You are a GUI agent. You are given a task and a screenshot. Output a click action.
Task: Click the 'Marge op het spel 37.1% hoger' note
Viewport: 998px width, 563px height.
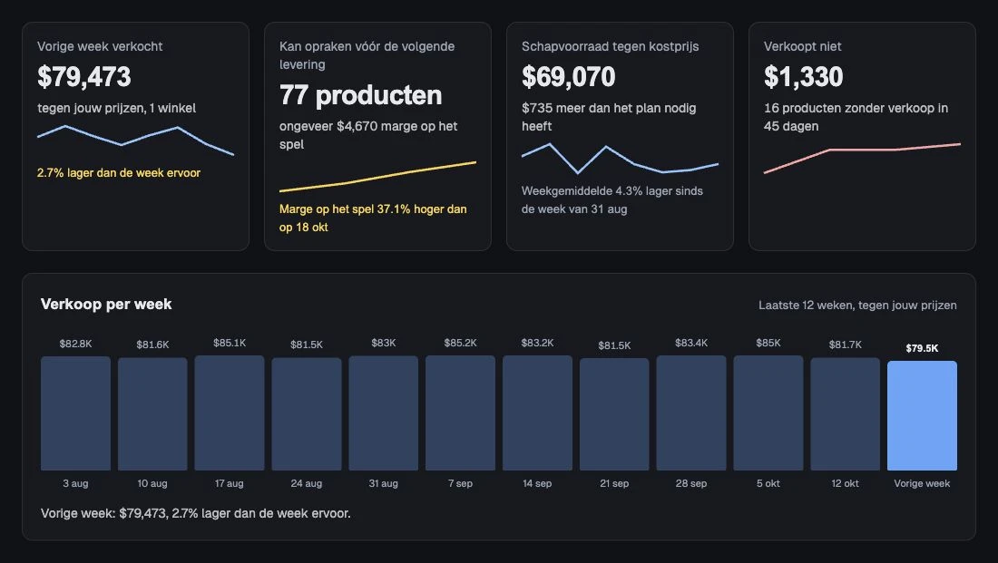[373, 218]
